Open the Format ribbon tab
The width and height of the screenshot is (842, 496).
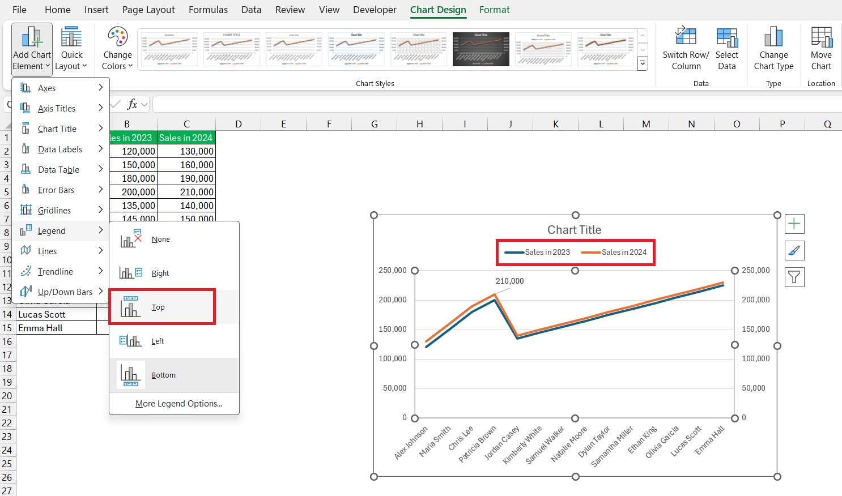(494, 10)
